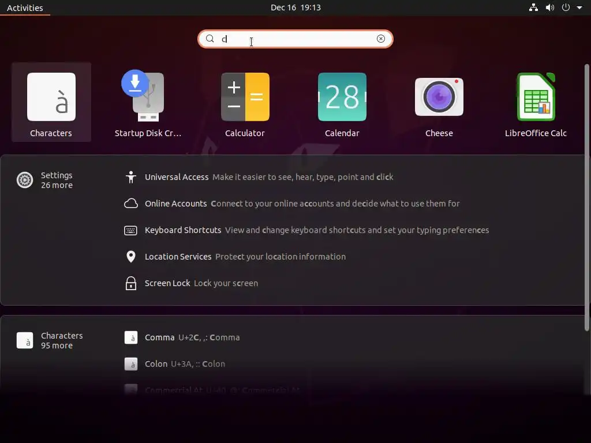The image size is (591, 443).
Task: Click the 'Cheese' app label
Action: coord(439,133)
